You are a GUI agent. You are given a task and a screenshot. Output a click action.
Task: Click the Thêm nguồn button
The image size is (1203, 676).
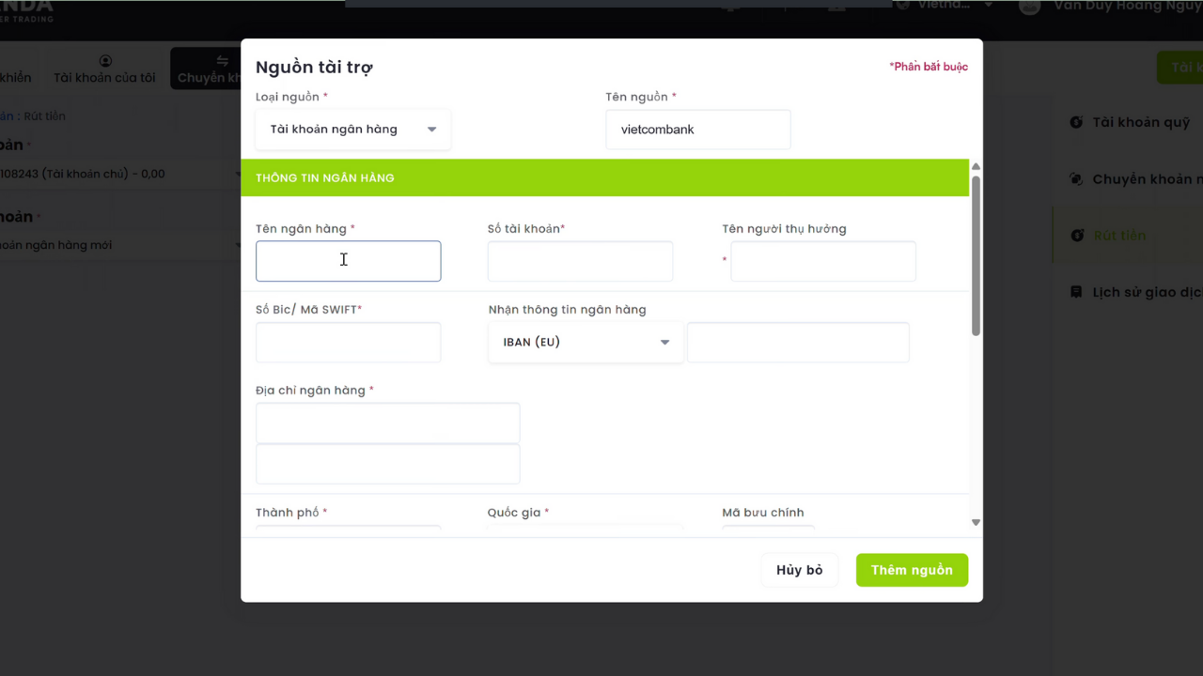click(x=911, y=570)
